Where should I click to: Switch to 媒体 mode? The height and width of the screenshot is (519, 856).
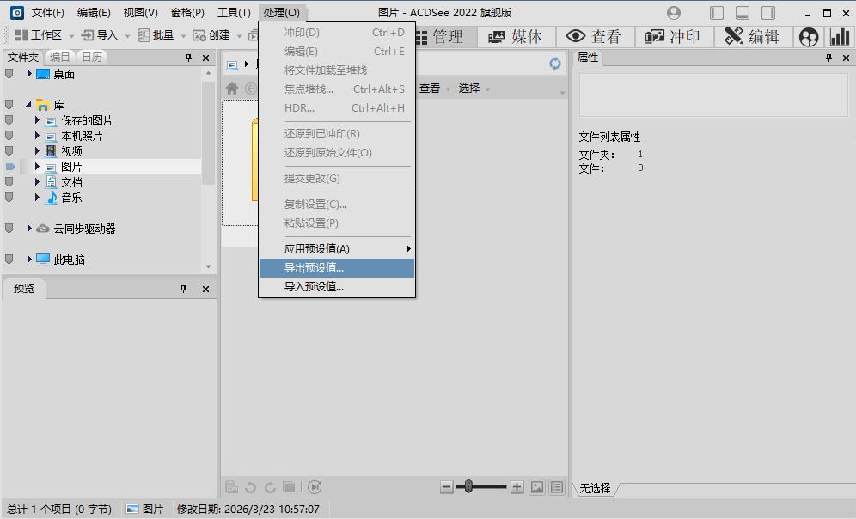point(515,36)
